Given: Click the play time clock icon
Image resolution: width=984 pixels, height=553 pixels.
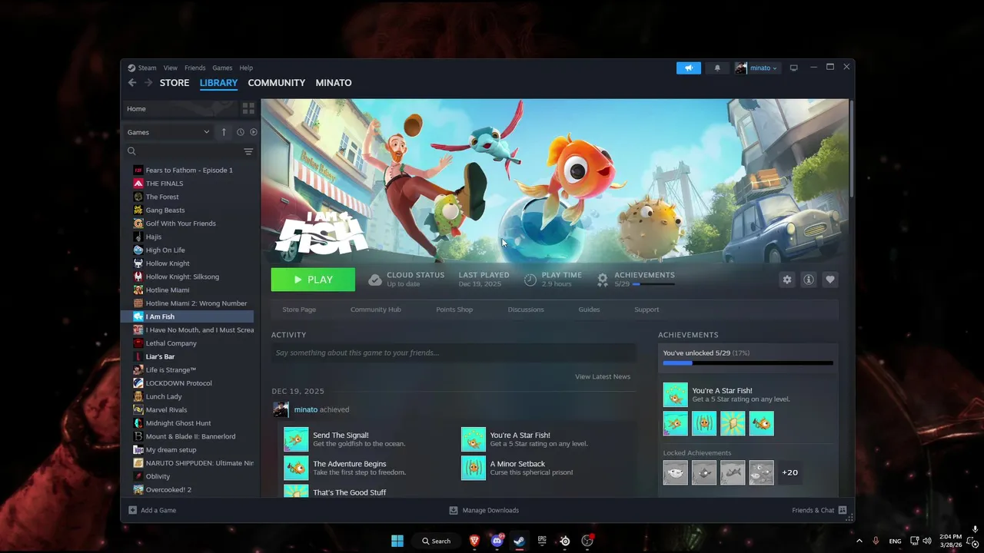Looking at the screenshot, I should pos(530,280).
